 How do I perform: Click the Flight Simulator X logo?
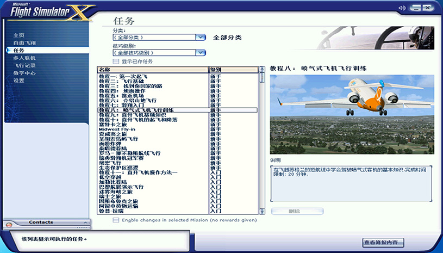point(48,10)
